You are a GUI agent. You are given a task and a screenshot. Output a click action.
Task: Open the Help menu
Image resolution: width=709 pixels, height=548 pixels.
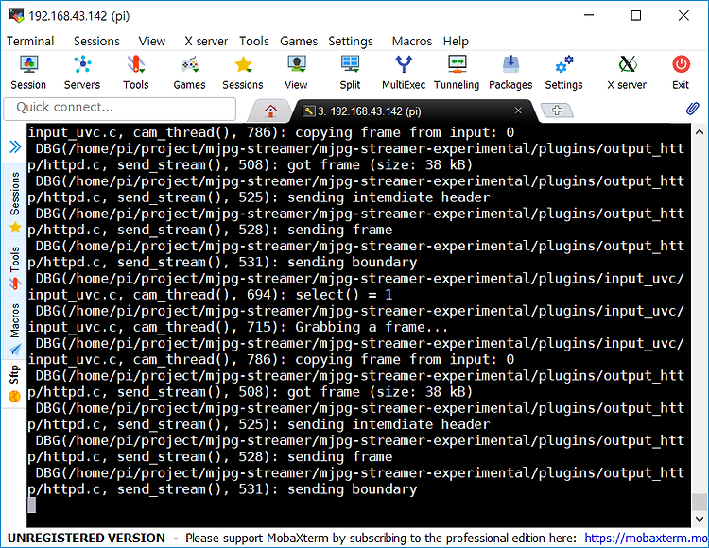456,42
